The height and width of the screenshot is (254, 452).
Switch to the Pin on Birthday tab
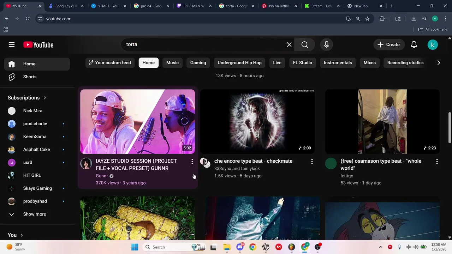coord(279,6)
